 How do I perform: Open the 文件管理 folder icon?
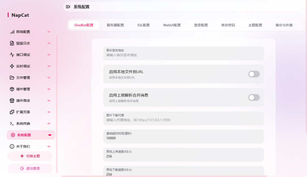point(12,78)
